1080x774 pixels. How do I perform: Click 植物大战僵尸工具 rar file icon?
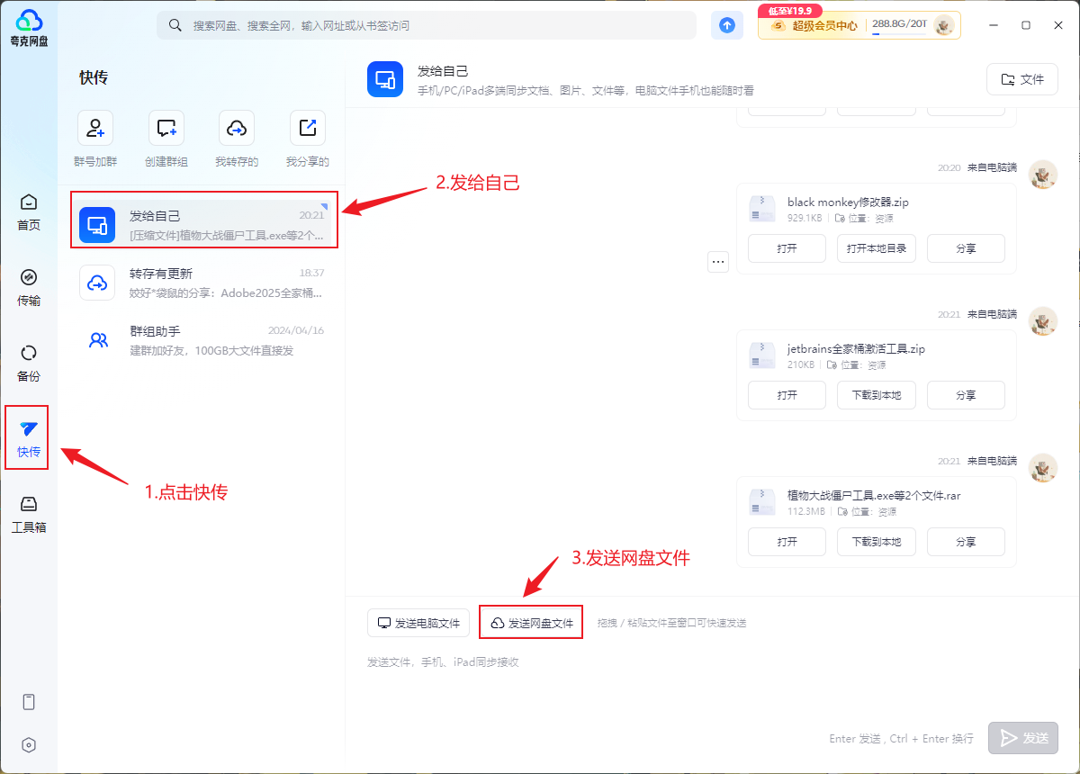tap(762, 502)
